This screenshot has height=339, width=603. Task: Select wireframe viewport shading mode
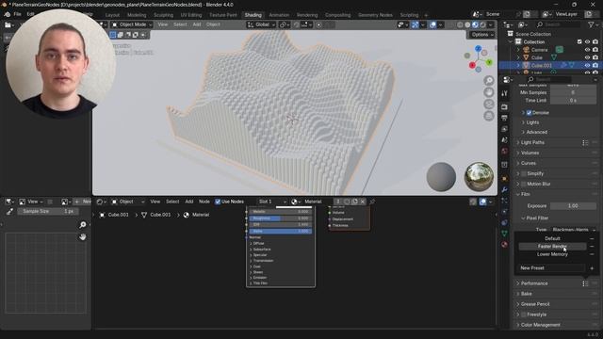[x=461, y=24]
